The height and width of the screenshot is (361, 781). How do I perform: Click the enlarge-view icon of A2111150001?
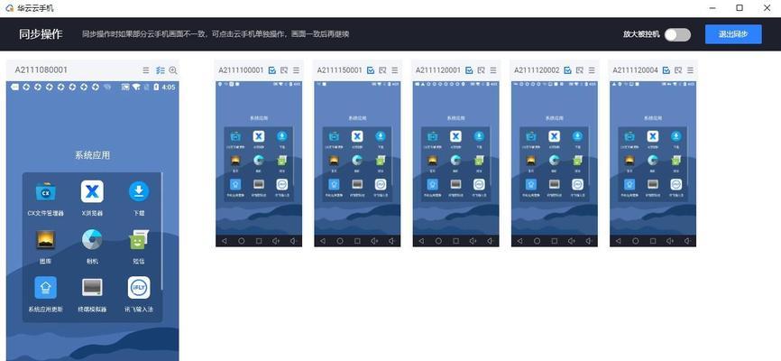pos(382,70)
